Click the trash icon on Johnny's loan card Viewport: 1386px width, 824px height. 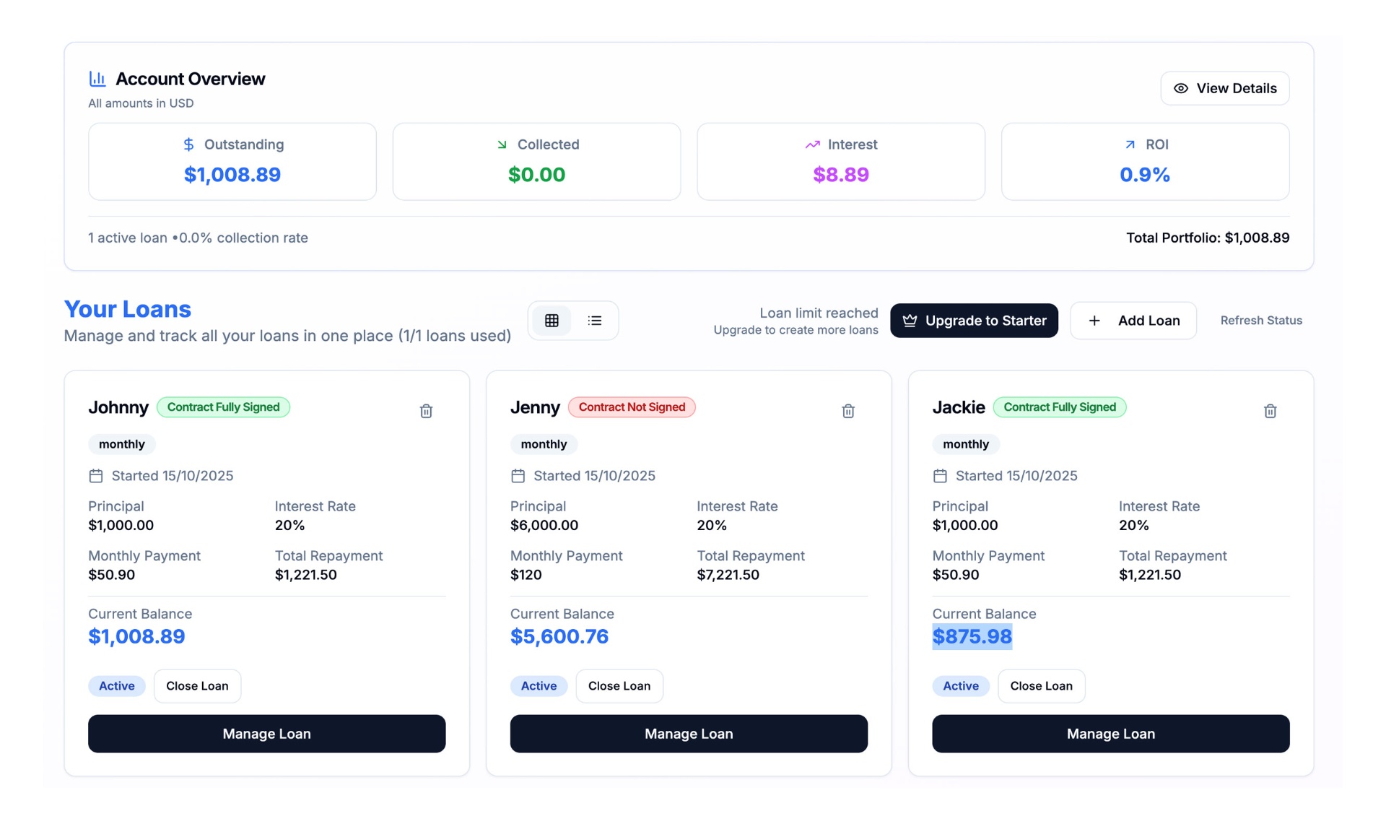[426, 410]
